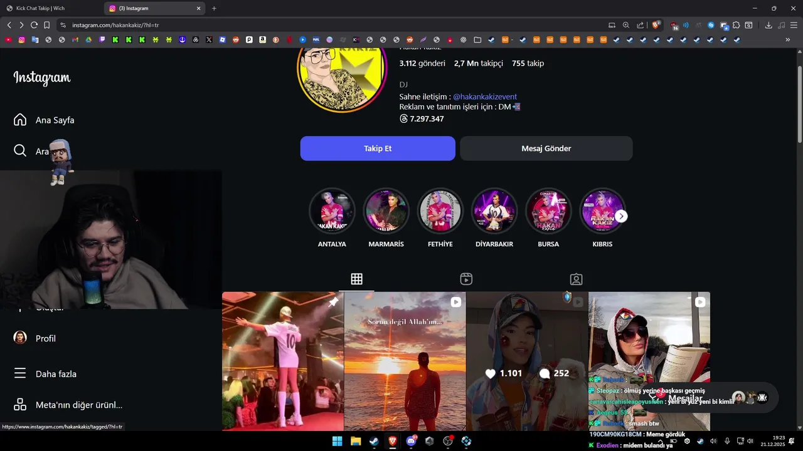Image resolution: width=803 pixels, height=451 pixels.
Task: Open OBS Studio from taskbar
Action: pyautogui.click(x=448, y=441)
